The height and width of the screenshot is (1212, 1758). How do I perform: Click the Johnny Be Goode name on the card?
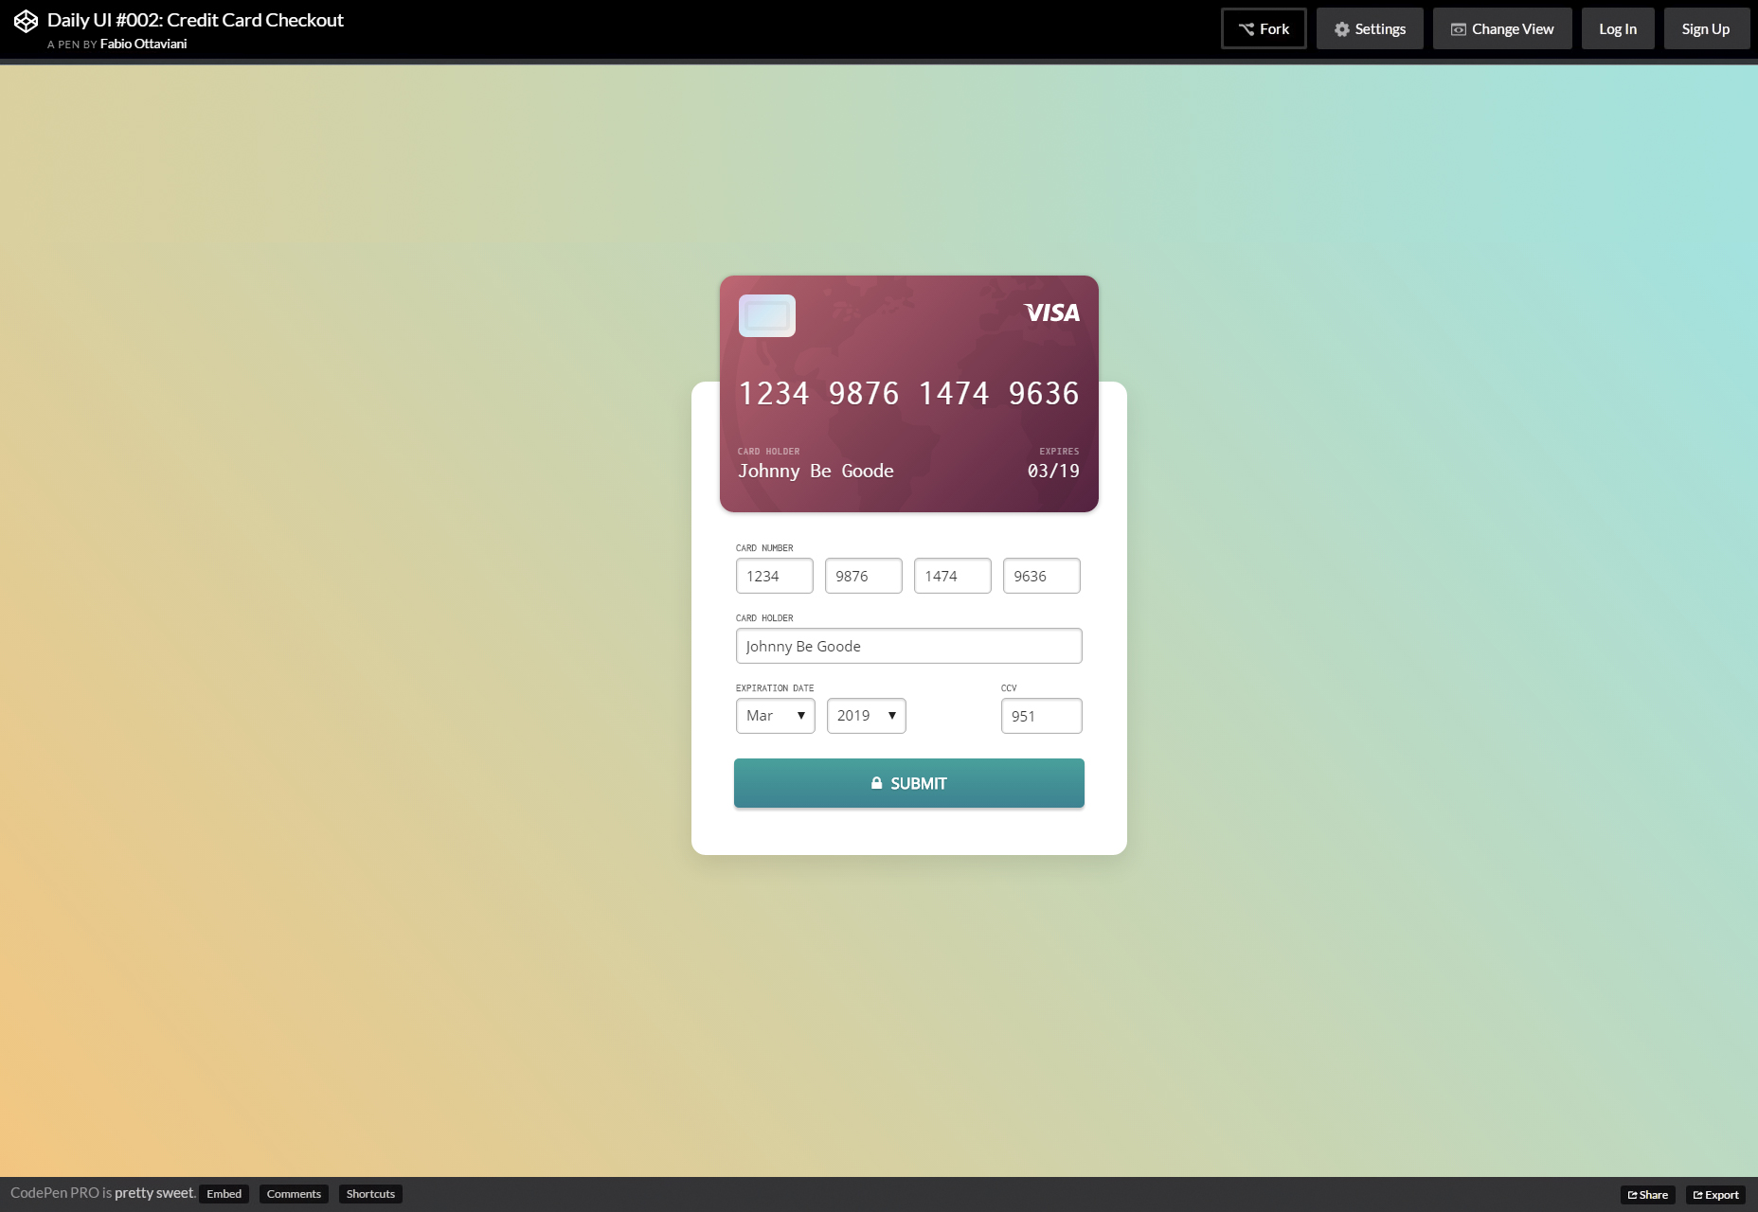pyautogui.click(x=816, y=471)
